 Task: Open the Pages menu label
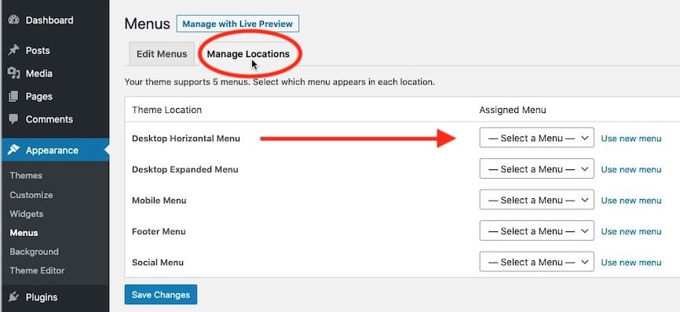click(x=39, y=96)
